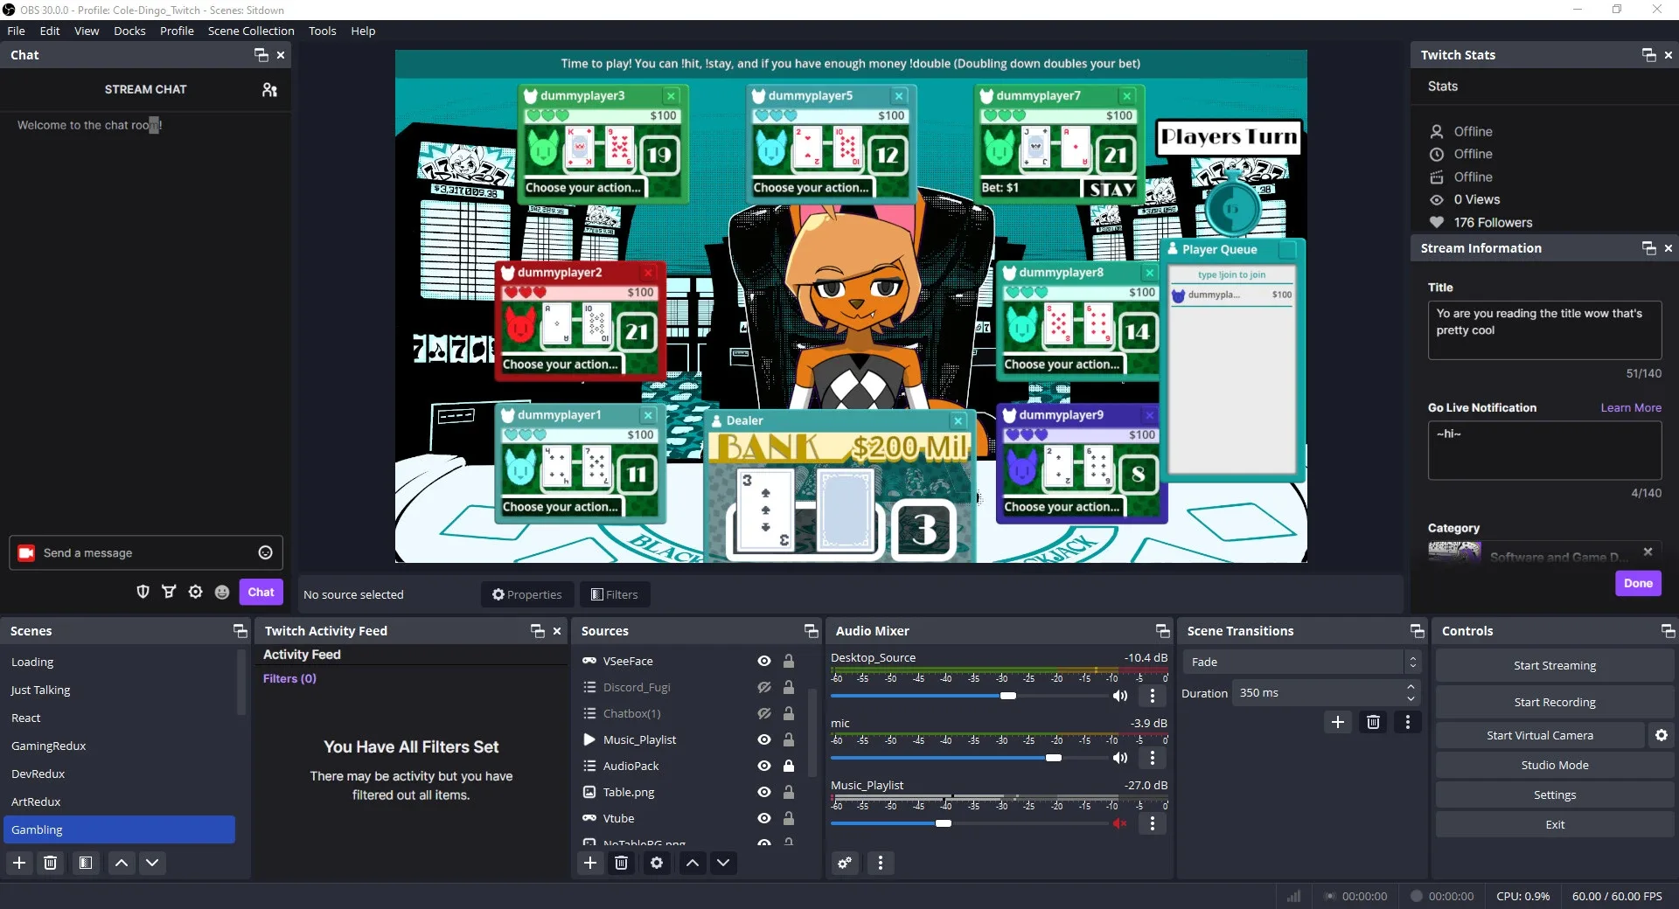The height and width of the screenshot is (909, 1679).
Task: Open the emoji picker in chat message box
Action: [x=265, y=552]
